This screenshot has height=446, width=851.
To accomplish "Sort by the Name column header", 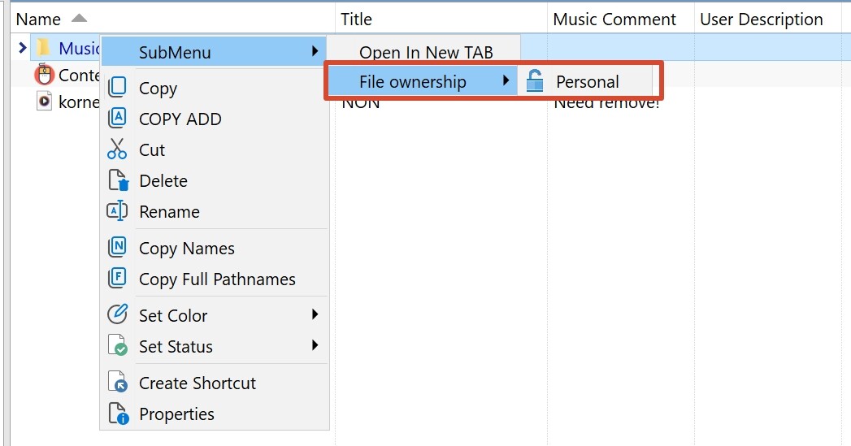I will 38,19.
